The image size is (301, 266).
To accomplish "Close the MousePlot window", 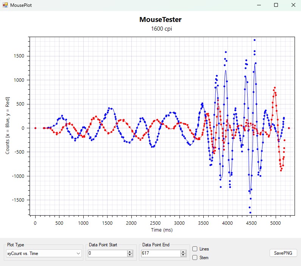I will click(x=293, y=5).
